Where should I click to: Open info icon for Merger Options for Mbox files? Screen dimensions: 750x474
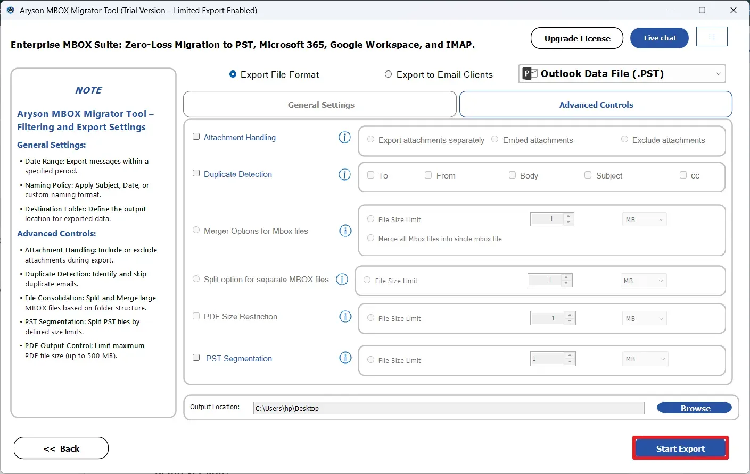tap(345, 231)
